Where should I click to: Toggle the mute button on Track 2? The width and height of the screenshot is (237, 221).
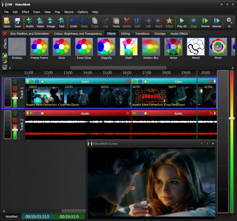click(15, 121)
